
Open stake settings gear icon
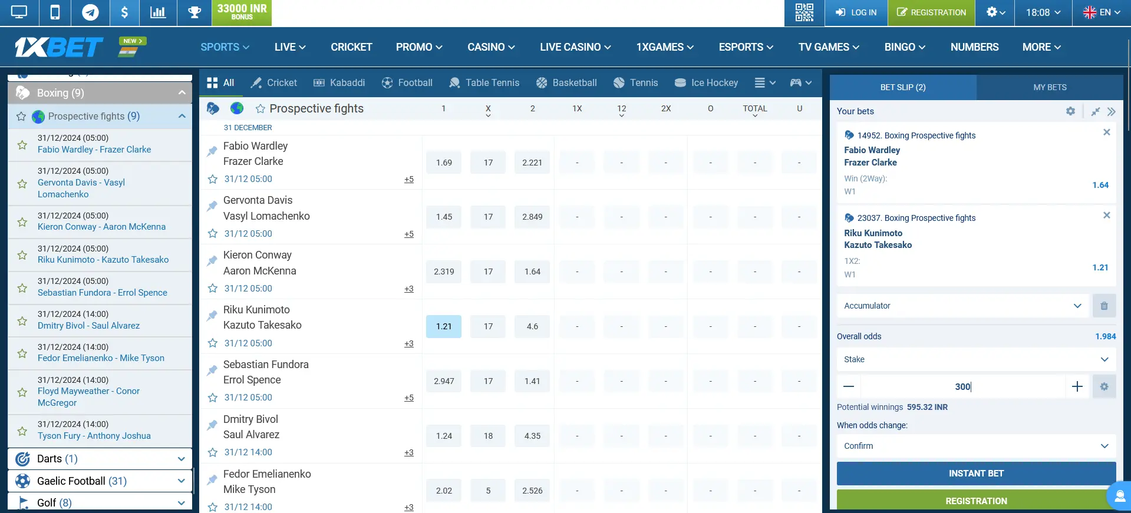[x=1104, y=386]
